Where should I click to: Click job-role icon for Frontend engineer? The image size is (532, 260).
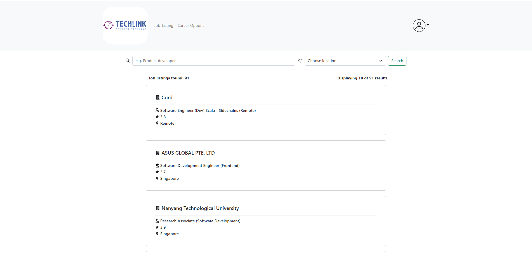point(157,166)
